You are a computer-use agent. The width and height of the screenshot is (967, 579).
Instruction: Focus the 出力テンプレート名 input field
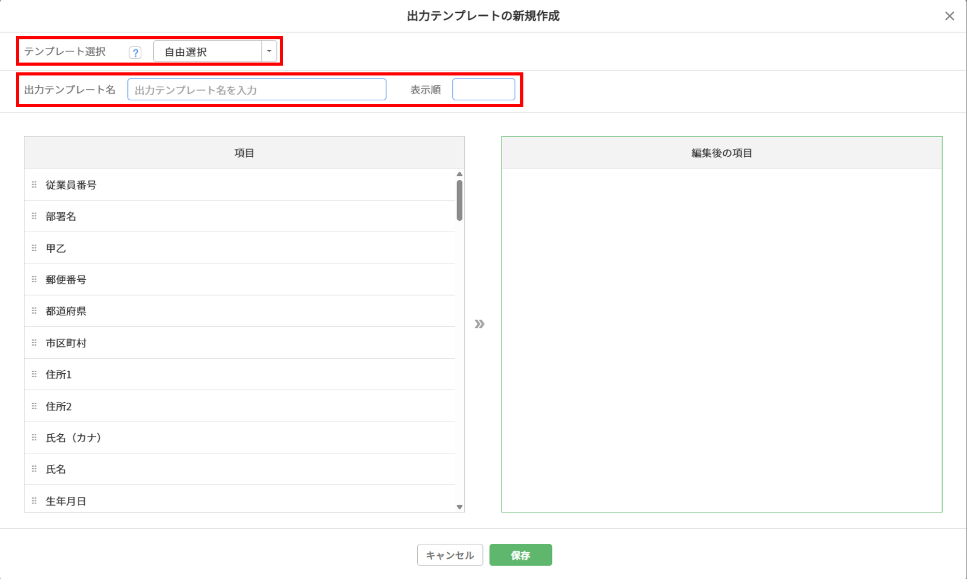tap(257, 90)
